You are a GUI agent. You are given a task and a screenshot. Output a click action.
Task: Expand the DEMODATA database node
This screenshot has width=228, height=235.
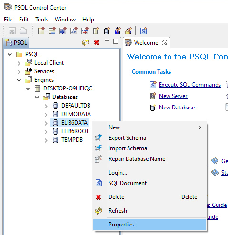[46, 115]
